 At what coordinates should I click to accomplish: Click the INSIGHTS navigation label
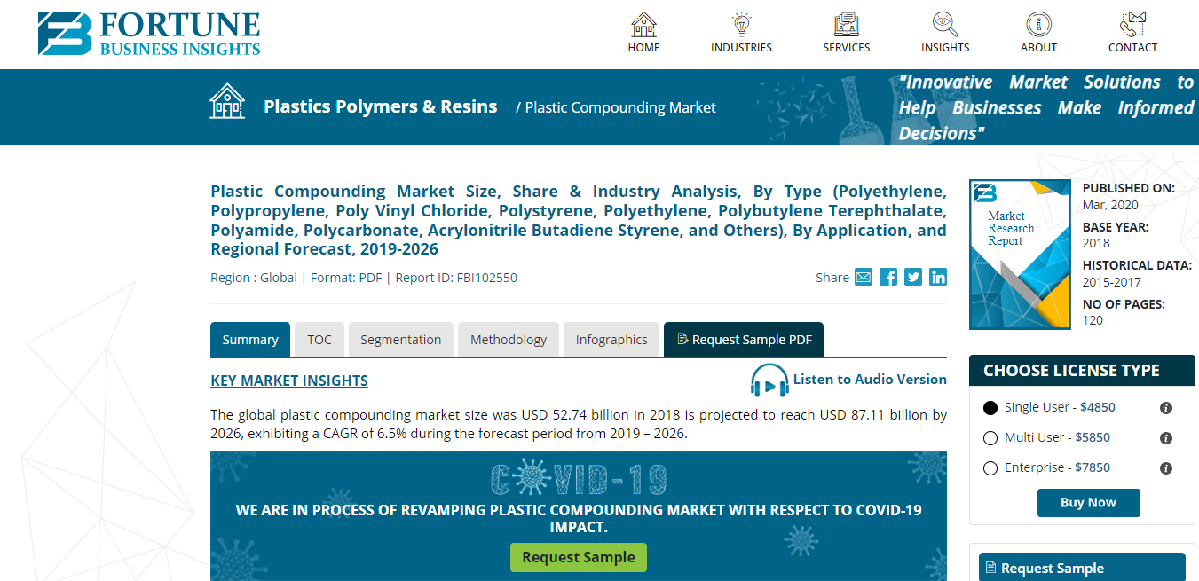coord(945,48)
